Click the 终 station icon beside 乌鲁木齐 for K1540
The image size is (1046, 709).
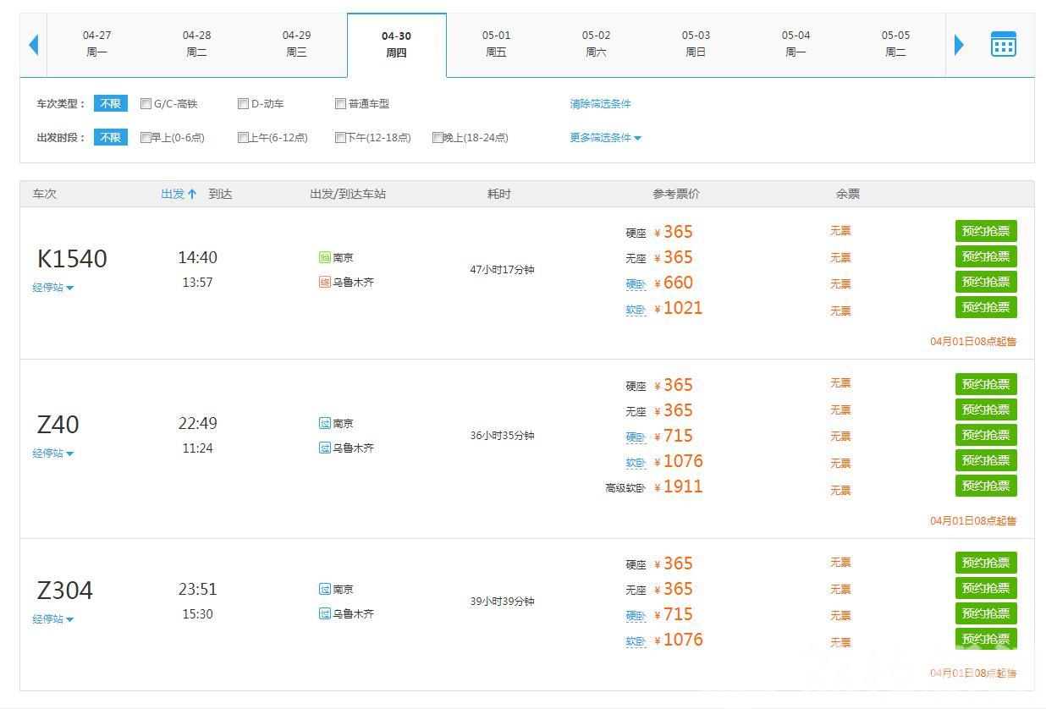324,282
